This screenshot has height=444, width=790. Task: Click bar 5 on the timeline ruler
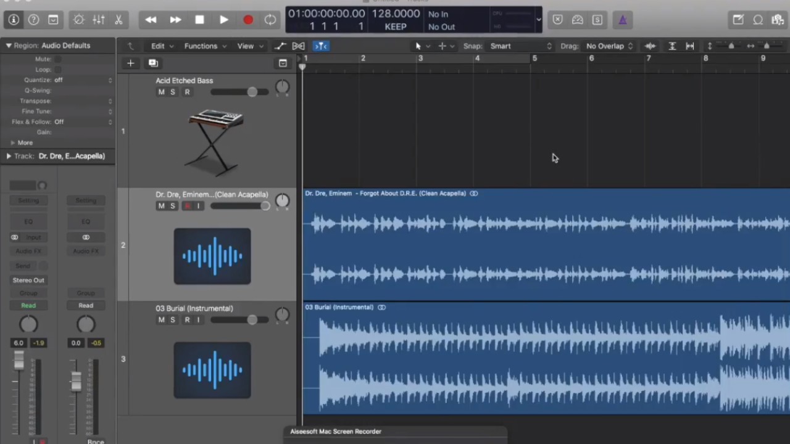[534, 59]
